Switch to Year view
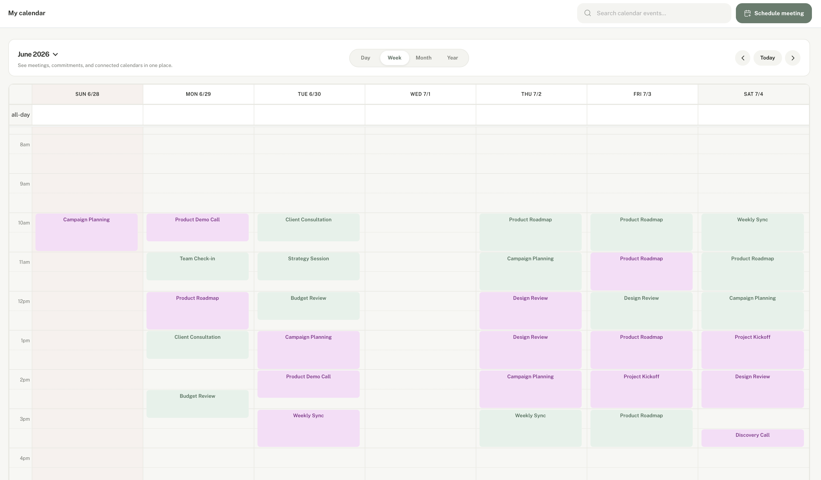The image size is (821, 480). coord(452,58)
